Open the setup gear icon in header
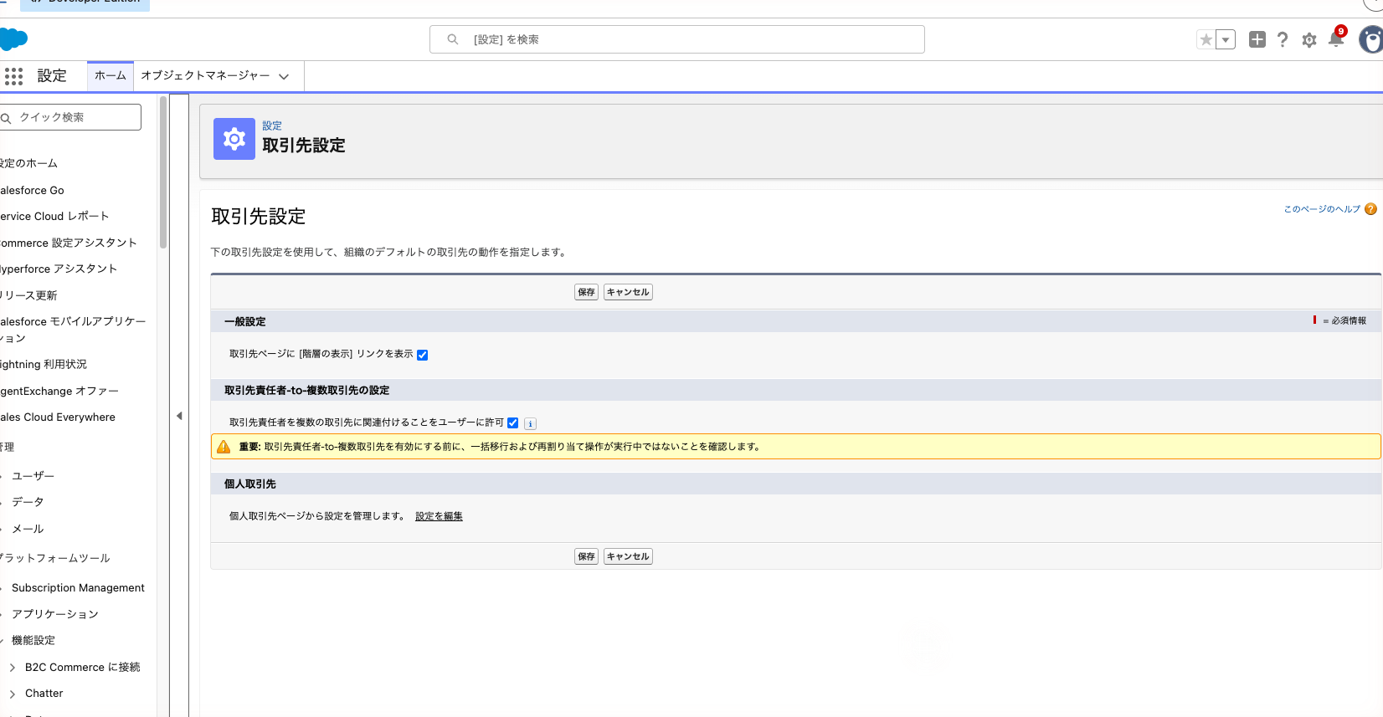Viewport: 1383px width, 717px height. [x=1309, y=40]
